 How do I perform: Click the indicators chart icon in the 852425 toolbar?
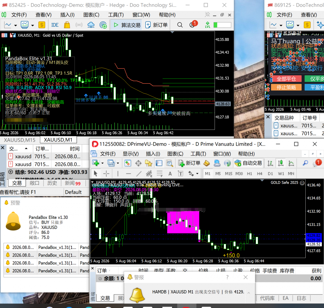[25, 25]
